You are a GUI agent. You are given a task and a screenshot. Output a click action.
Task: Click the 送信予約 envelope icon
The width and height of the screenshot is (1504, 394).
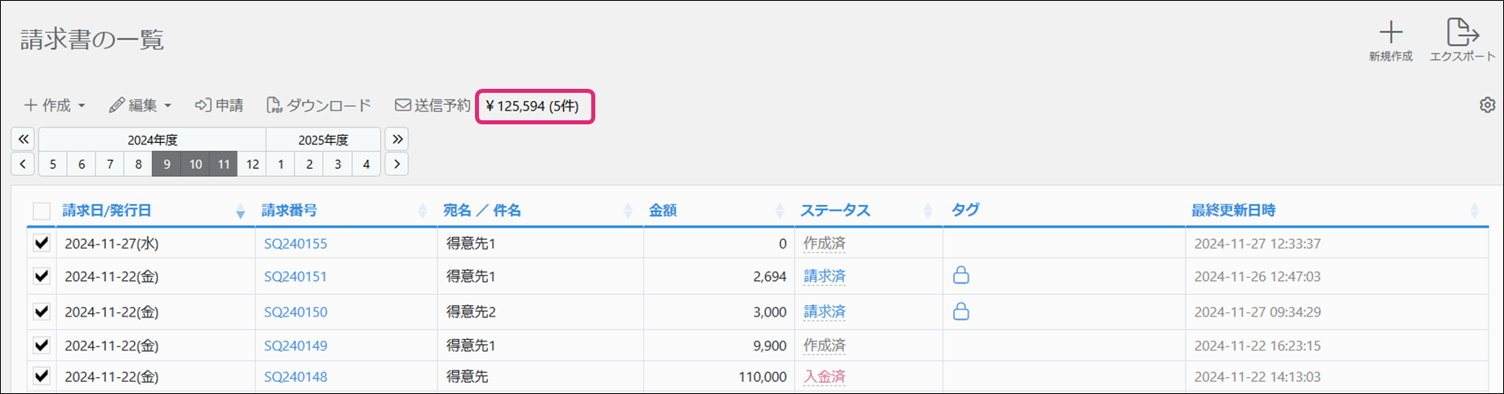(402, 106)
